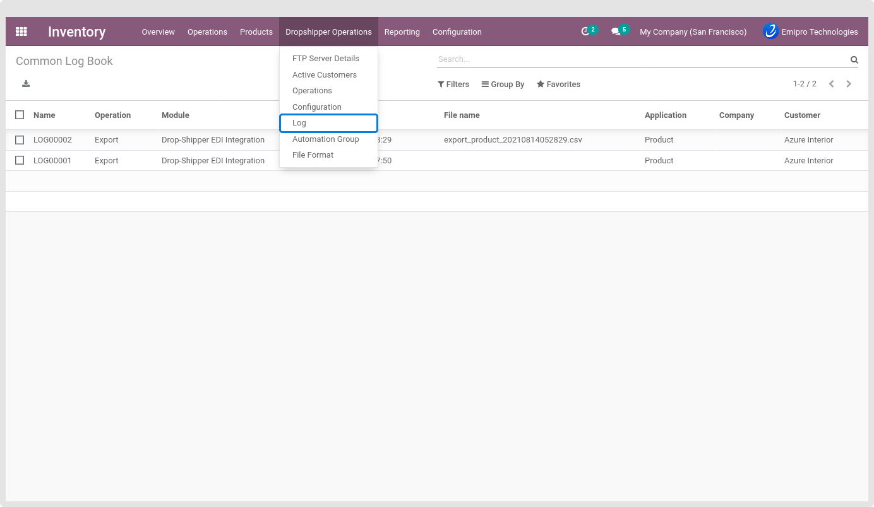The image size is (874, 507).
Task: Select the LOG00002 row checkbox
Action: pos(20,140)
